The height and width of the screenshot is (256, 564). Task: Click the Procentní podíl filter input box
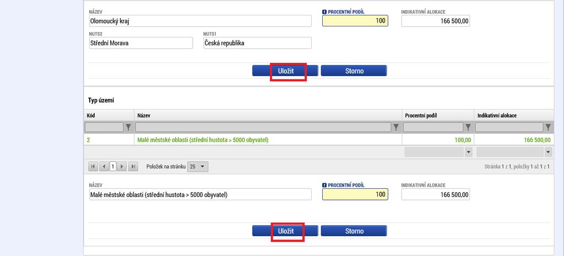[x=433, y=127]
